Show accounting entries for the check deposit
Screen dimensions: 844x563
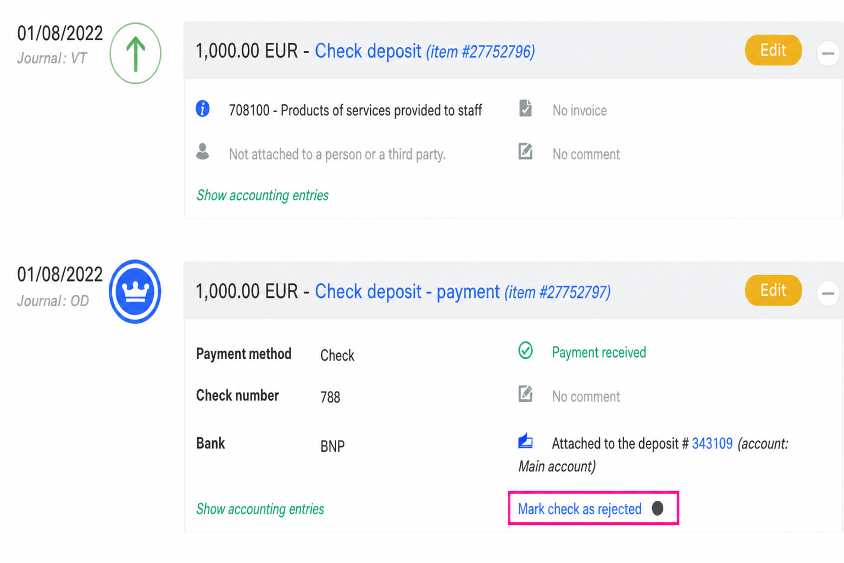(263, 195)
